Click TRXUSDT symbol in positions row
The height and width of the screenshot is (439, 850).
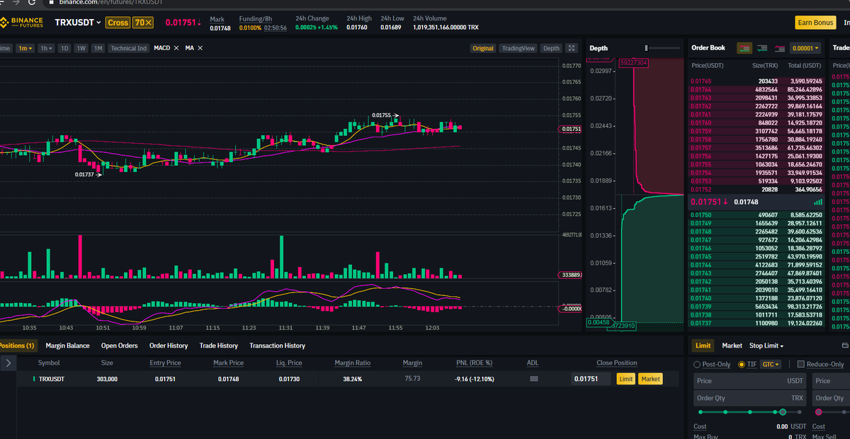pyautogui.click(x=51, y=380)
